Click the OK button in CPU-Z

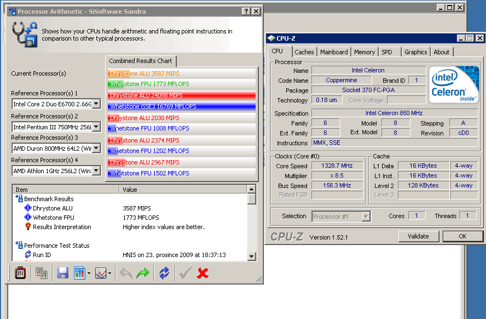(x=462, y=236)
